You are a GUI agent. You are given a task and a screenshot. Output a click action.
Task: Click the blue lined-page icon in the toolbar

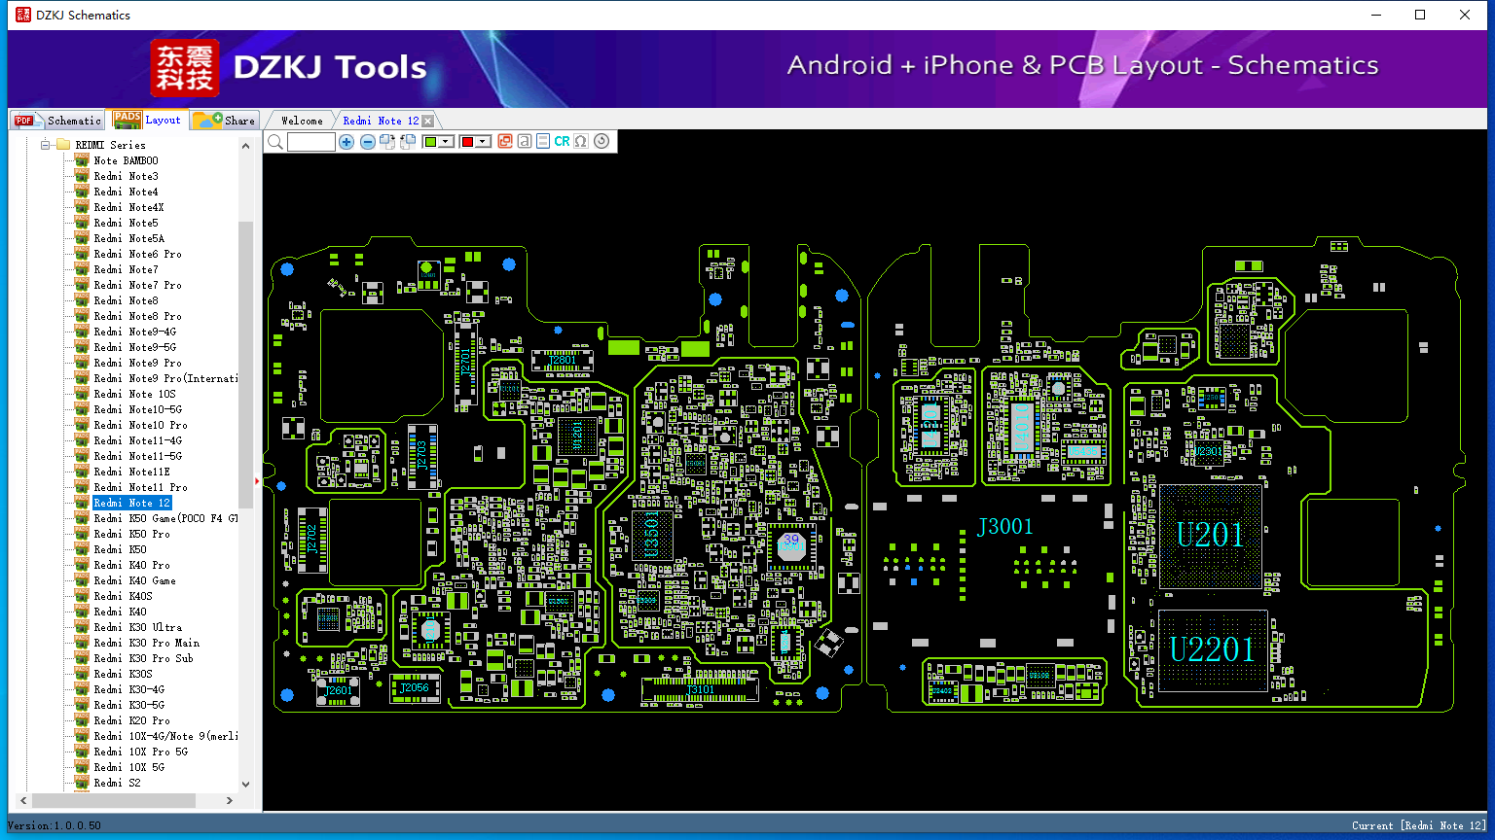tap(543, 142)
